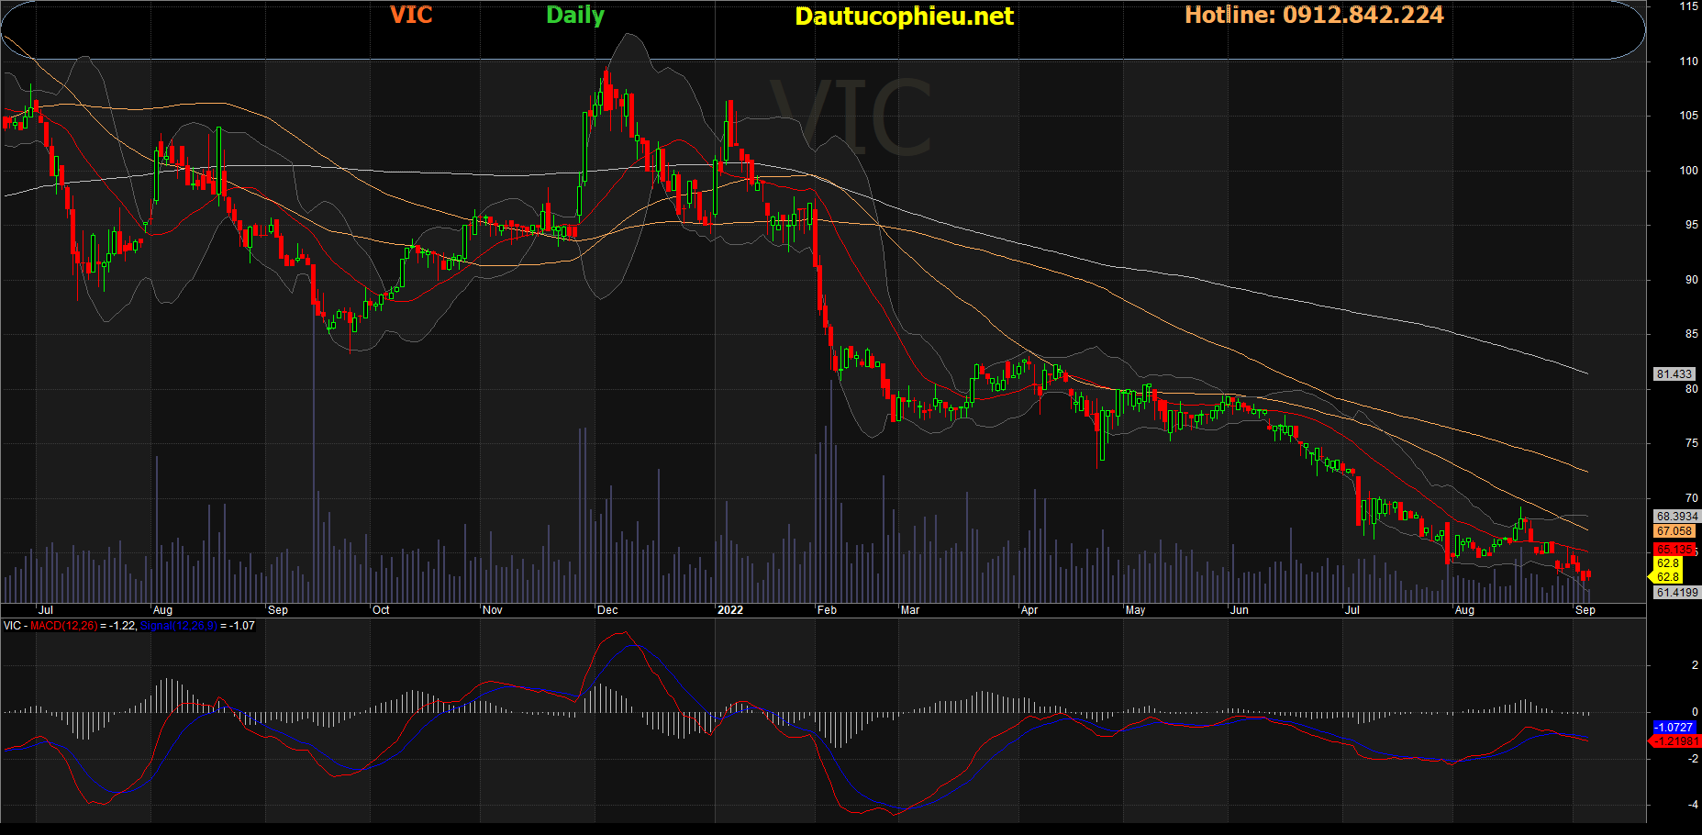Open the Dautucophieu.net link in header
This screenshot has width=1702, height=835.
904,17
